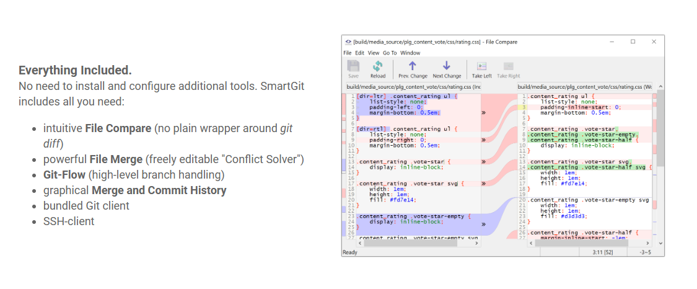The width and height of the screenshot is (697, 289).
Task: Open the Edit menu
Action: coord(359,53)
